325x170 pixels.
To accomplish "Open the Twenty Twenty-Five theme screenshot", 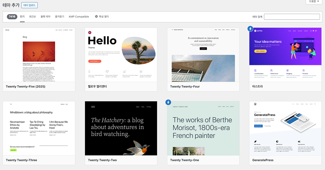I will tap(39, 55).
